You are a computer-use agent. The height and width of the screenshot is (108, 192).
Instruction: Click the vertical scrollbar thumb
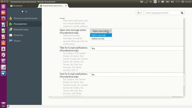tap(184, 80)
